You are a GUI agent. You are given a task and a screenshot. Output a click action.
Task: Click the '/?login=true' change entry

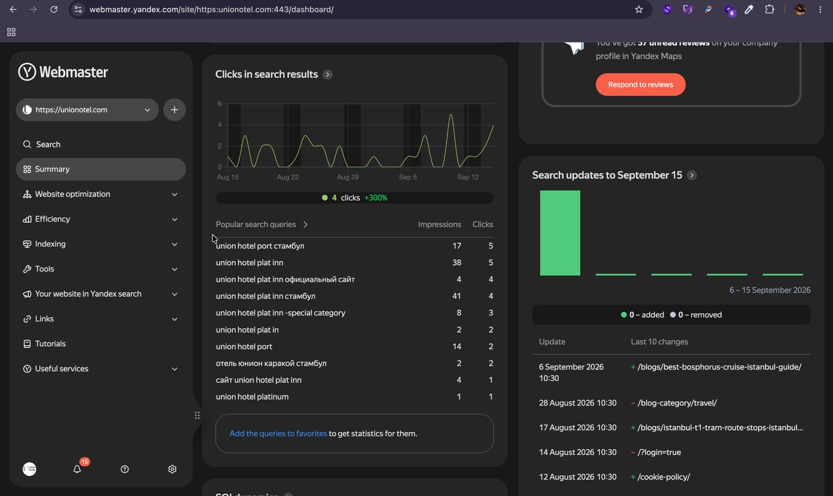[x=659, y=452]
